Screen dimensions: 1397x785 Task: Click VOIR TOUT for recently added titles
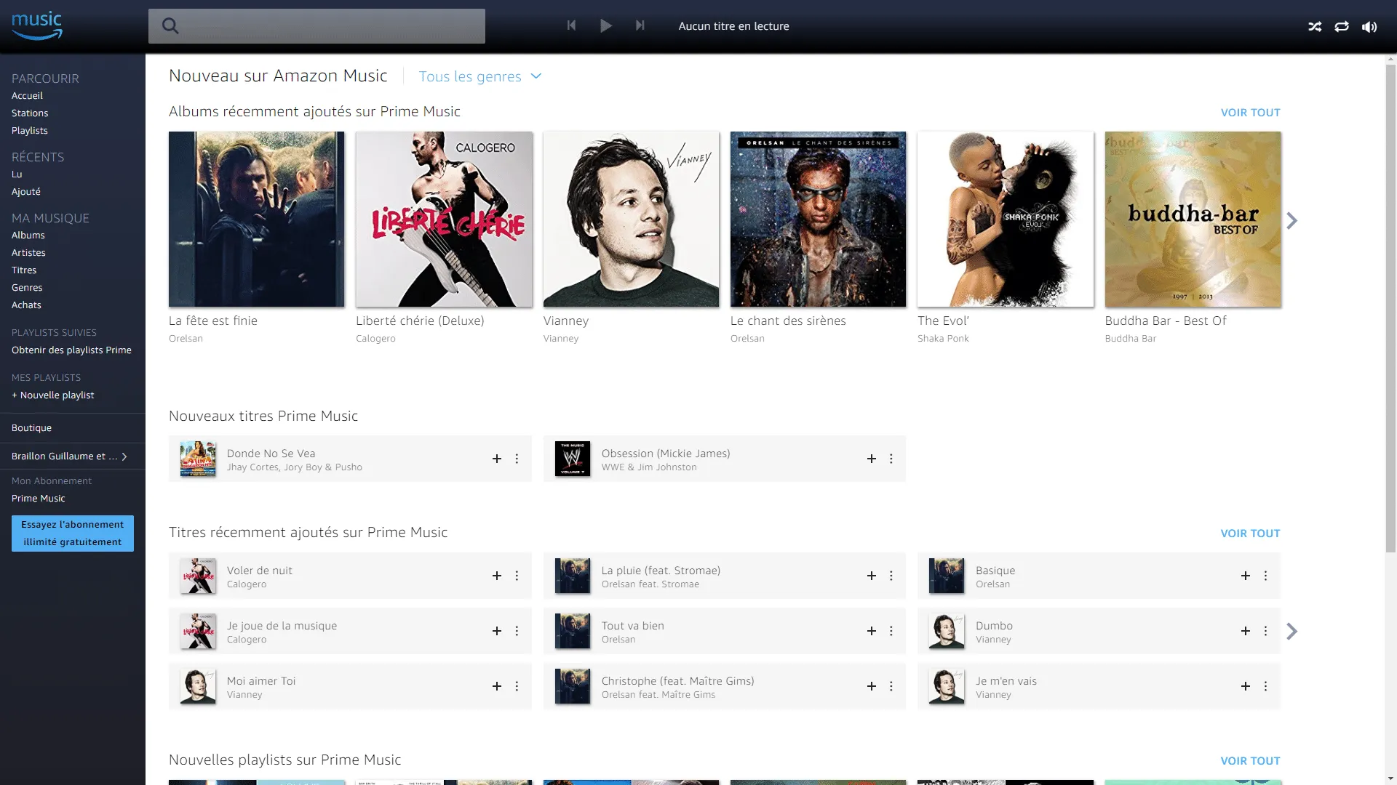point(1250,534)
